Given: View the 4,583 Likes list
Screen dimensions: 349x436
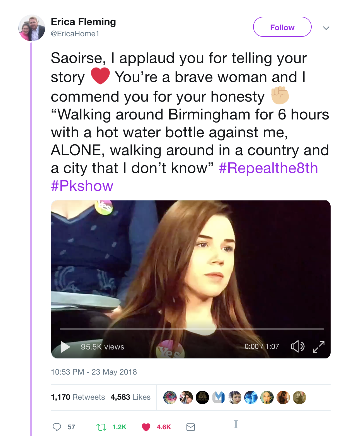Looking at the screenshot, I should tap(130, 397).
